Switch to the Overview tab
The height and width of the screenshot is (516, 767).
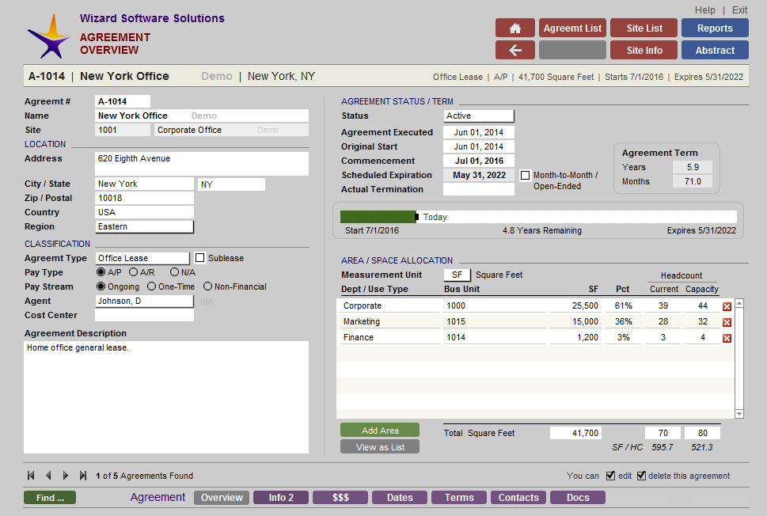coord(222,498)
